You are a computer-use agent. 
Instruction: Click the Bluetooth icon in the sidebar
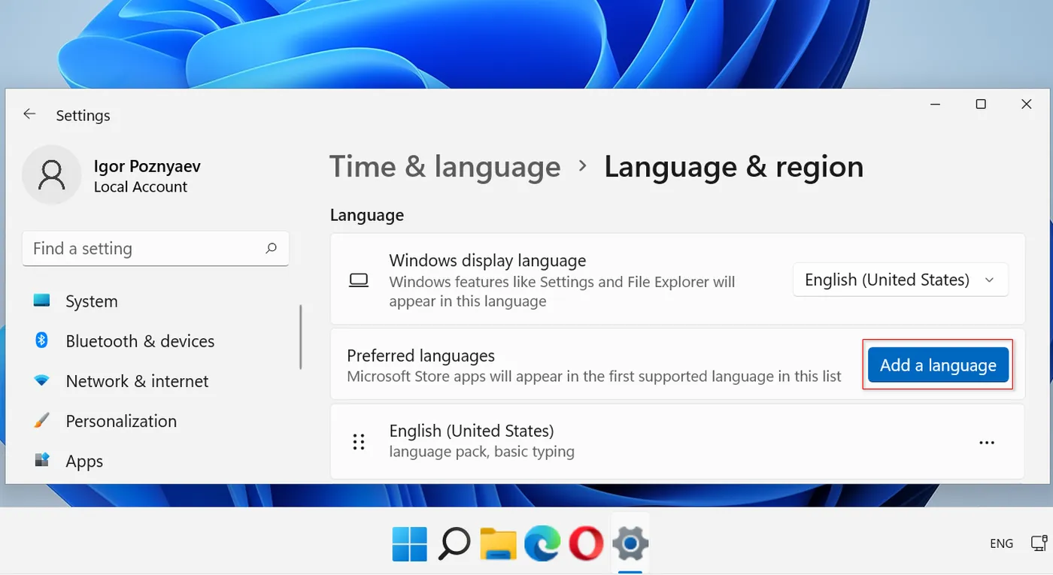[41, 340]
